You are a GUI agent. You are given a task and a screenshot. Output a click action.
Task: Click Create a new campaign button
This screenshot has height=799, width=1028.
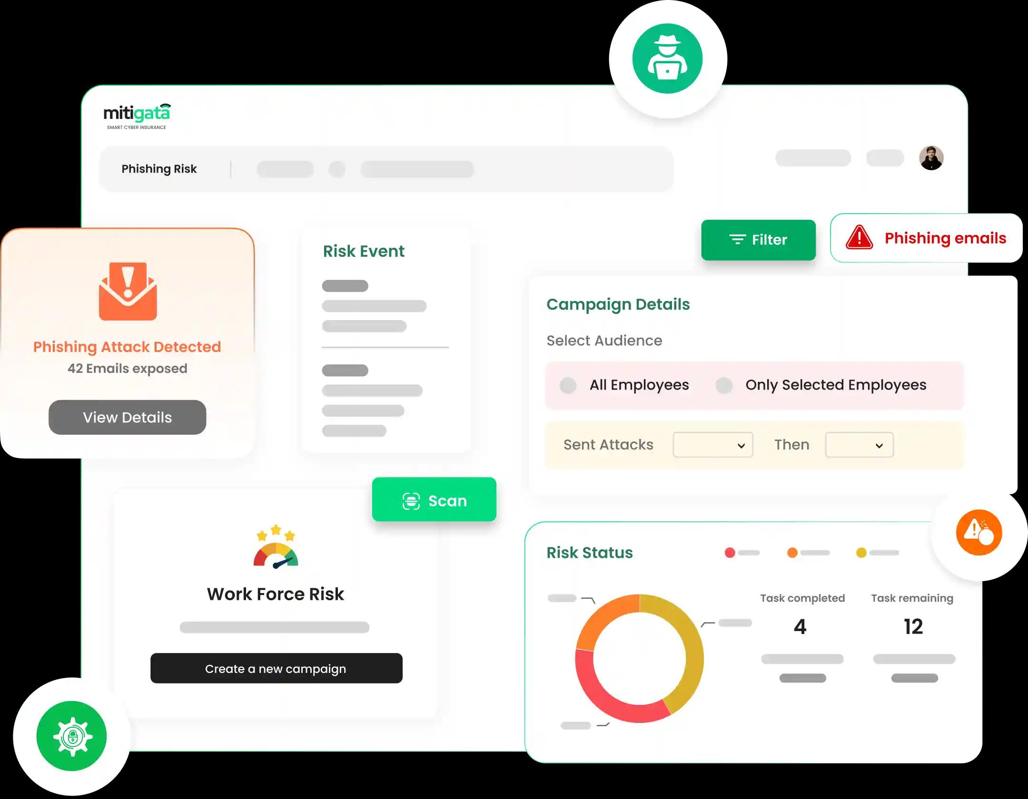point(276,668)
